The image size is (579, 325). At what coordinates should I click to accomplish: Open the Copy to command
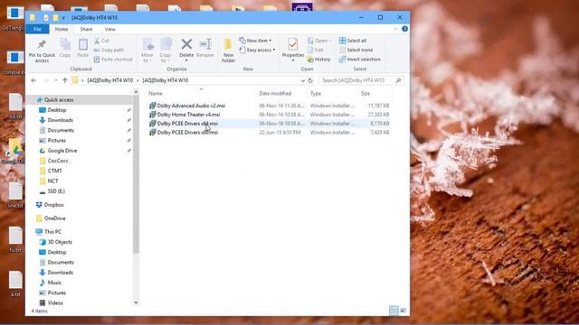pos(166,51)
